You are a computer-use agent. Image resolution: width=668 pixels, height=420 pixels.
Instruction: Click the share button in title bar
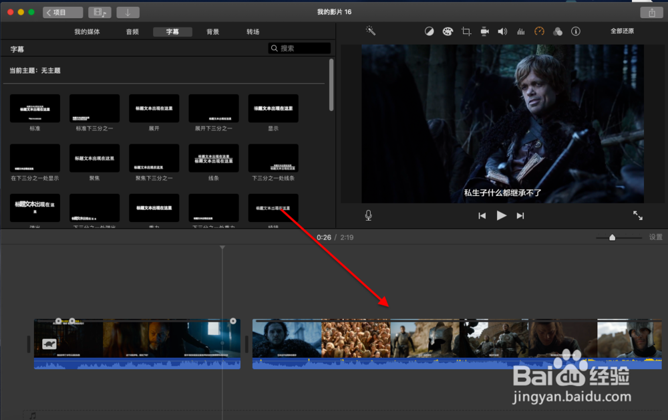(x=652, y=12)
